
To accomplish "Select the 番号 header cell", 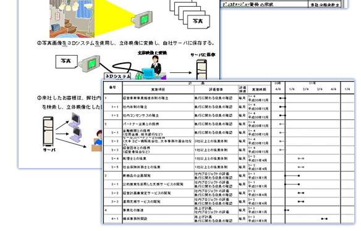I will click(x=113, y=88).
